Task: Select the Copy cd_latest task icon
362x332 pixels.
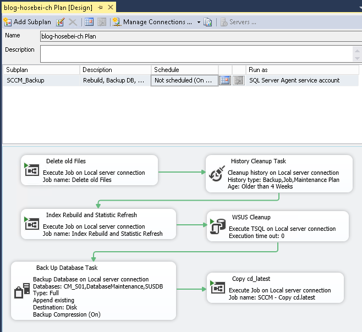Action: pos(217,287)
